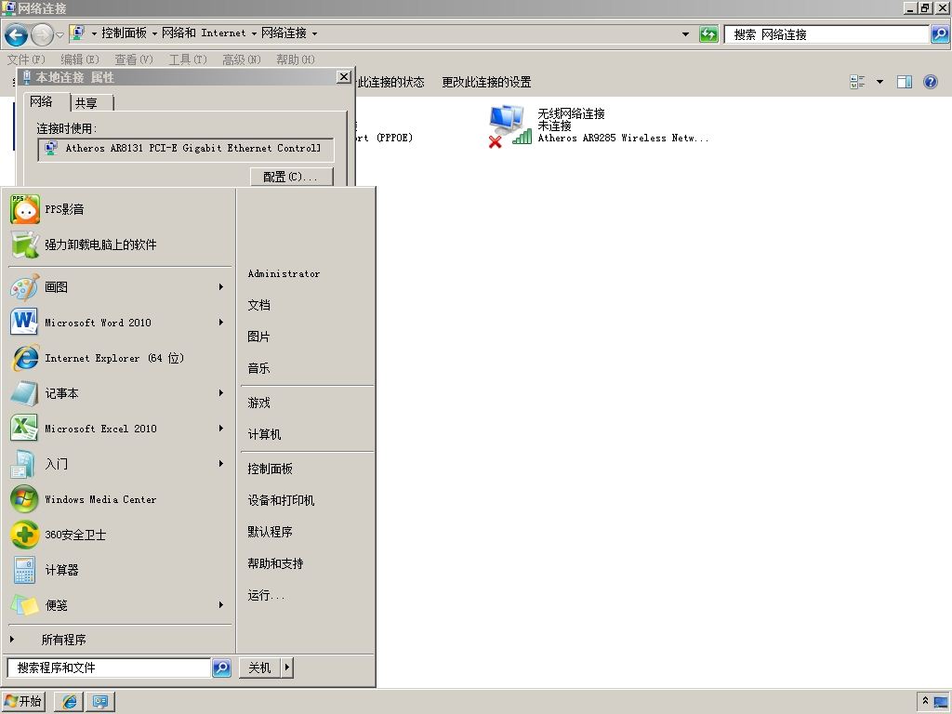Click the 开始 Start button
Screen dimensions: 952x714
click(23, 701)
